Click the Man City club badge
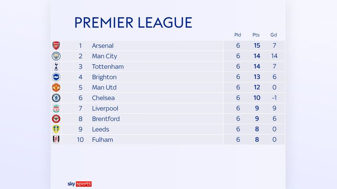This screenshot has width=337, height=189. click(56, 56)
